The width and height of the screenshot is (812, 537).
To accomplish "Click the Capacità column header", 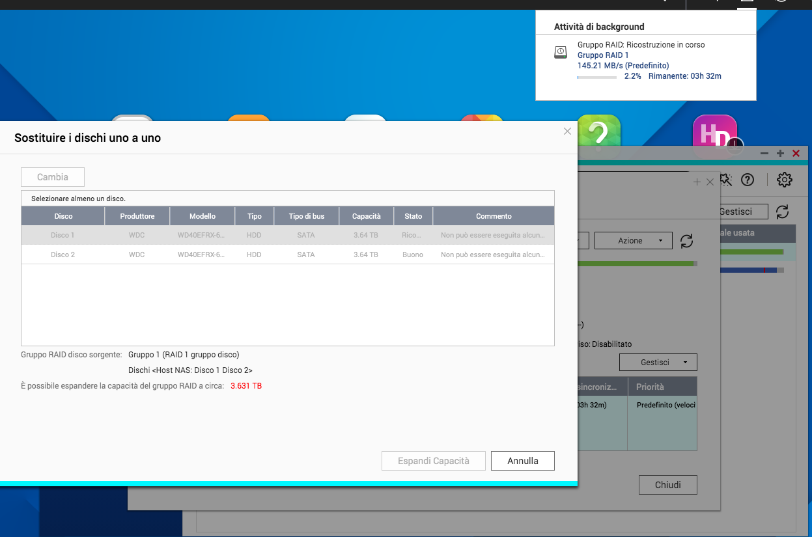I will coord(366,216).
